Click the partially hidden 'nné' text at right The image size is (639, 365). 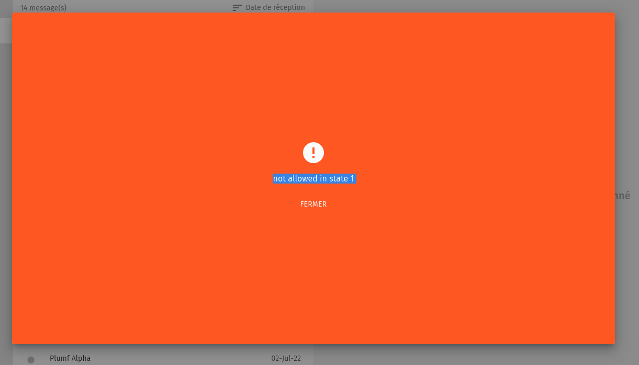(622, 196)
